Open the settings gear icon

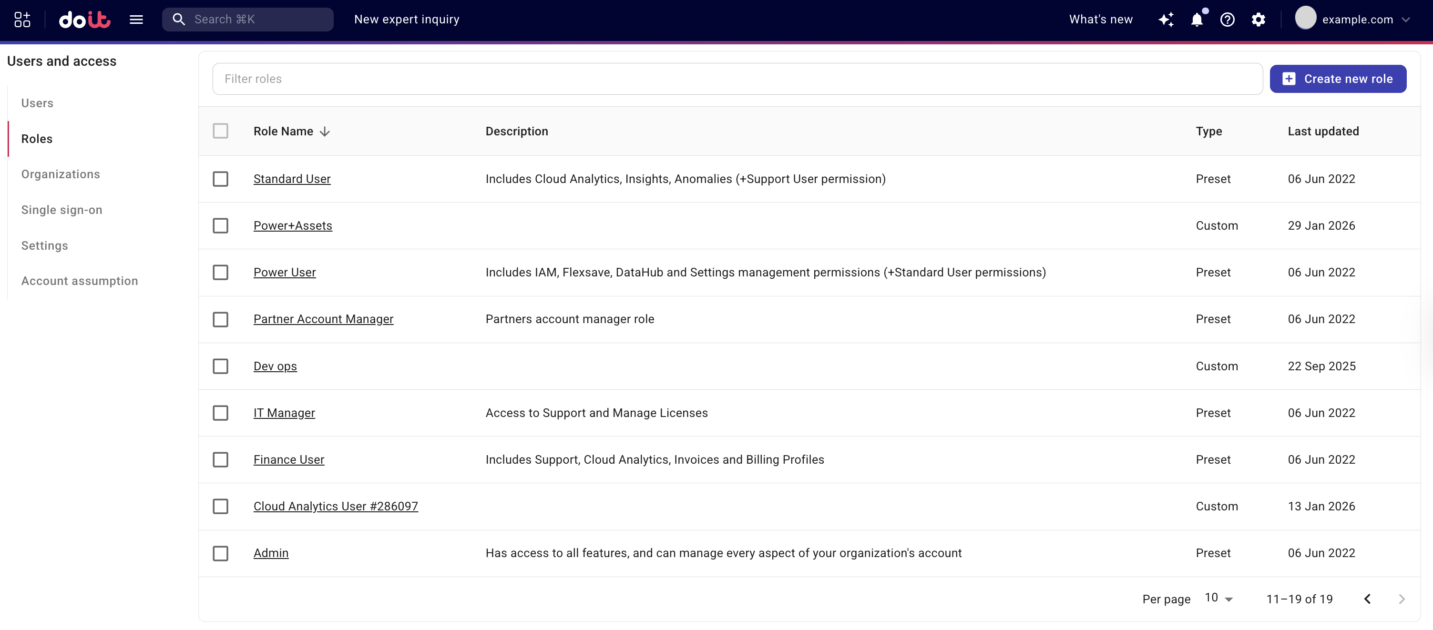click(x=1259, y=20)
